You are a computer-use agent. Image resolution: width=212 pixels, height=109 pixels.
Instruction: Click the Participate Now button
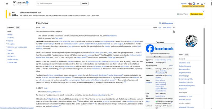coord(197,14)
